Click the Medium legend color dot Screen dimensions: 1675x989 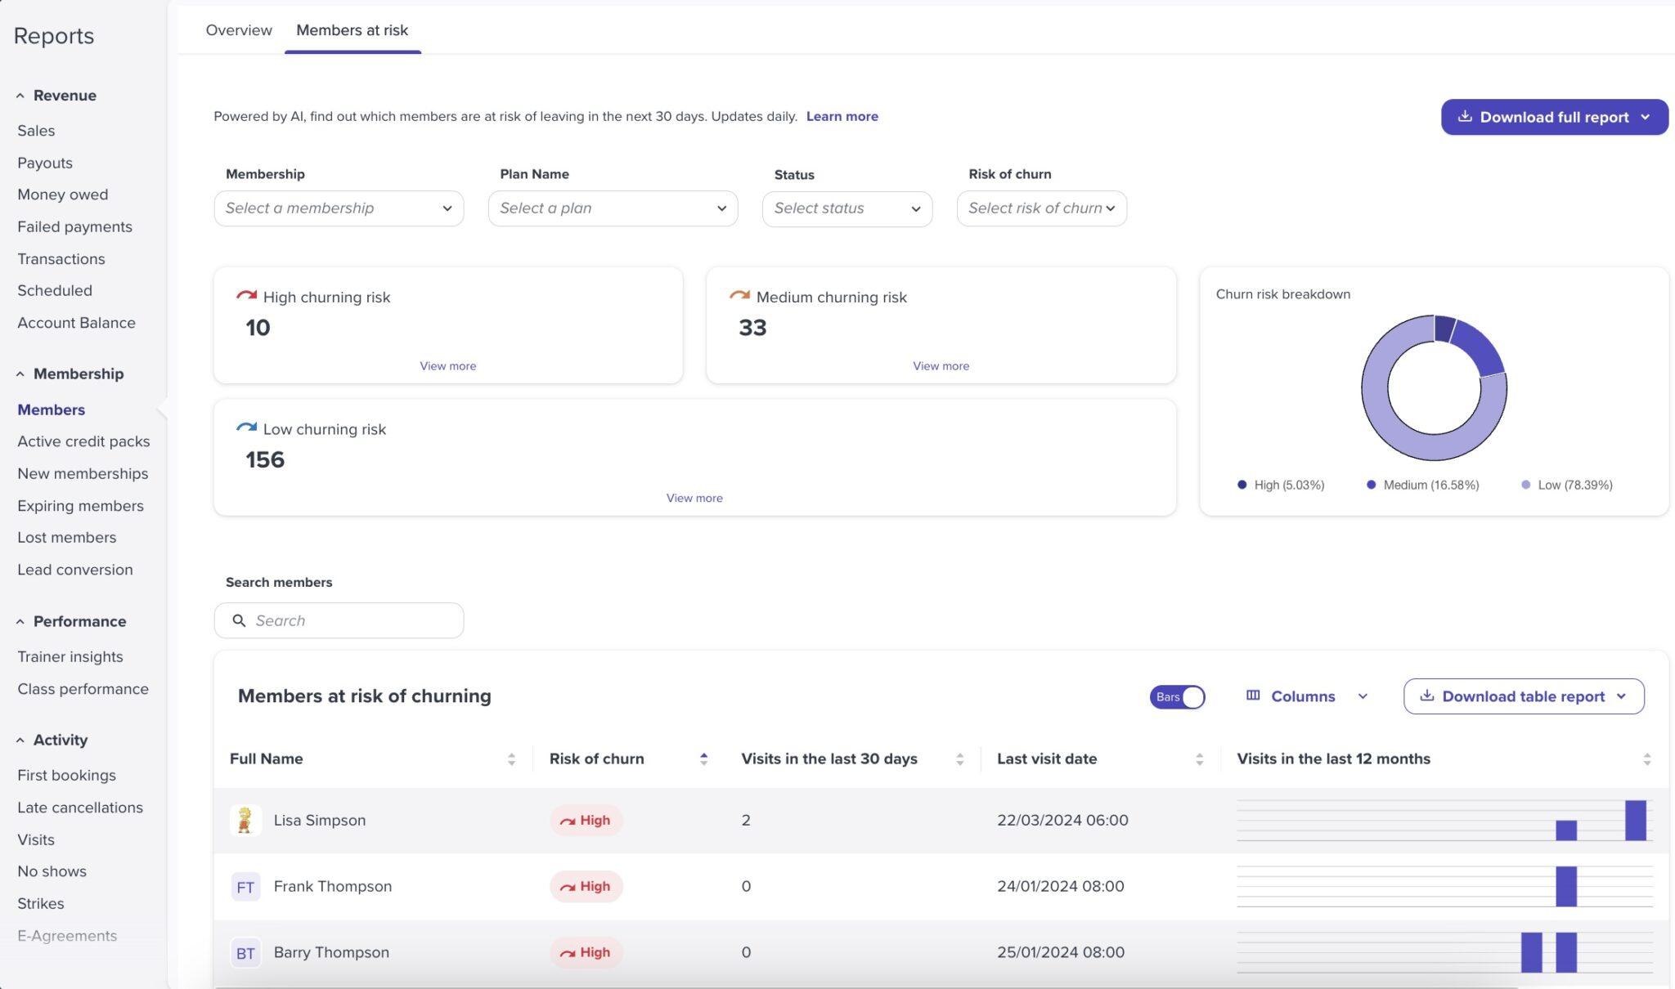tap(1371, 485)
